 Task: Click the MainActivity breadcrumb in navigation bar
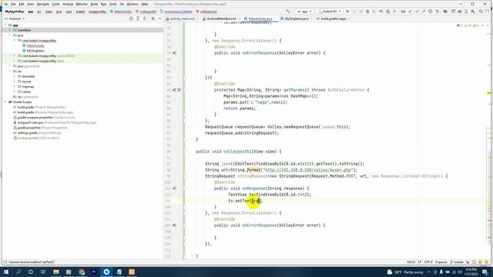click(121, 12)
